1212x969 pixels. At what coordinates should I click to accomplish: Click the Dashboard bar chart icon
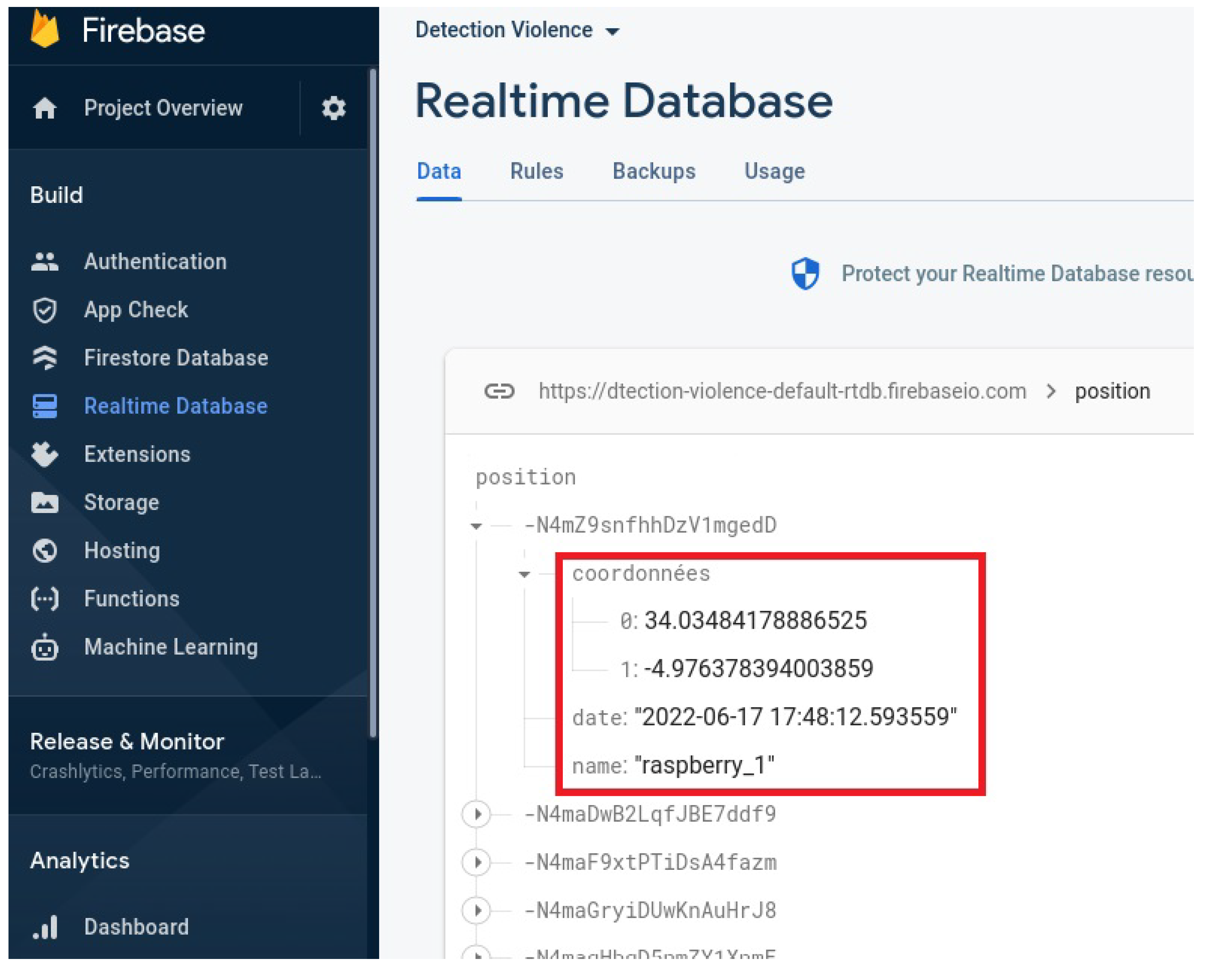pyautogui.click(x=44, y=927)
